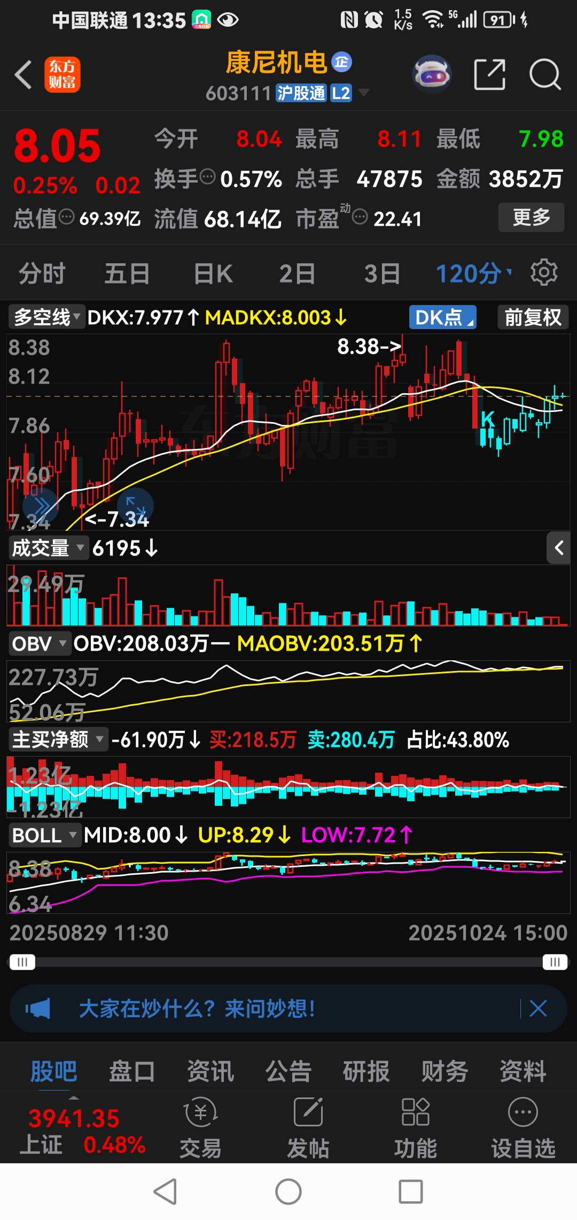Tap Android recent apps button
Viewport: 577px width, 1220px height.
click(411, 1192)
